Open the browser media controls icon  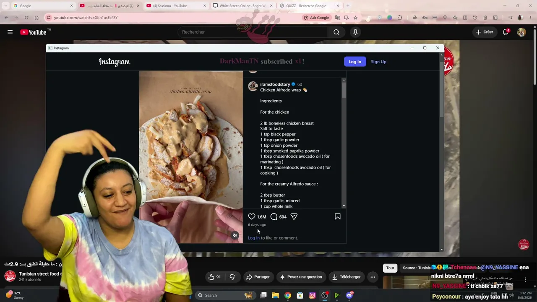(x=510, y=18)
